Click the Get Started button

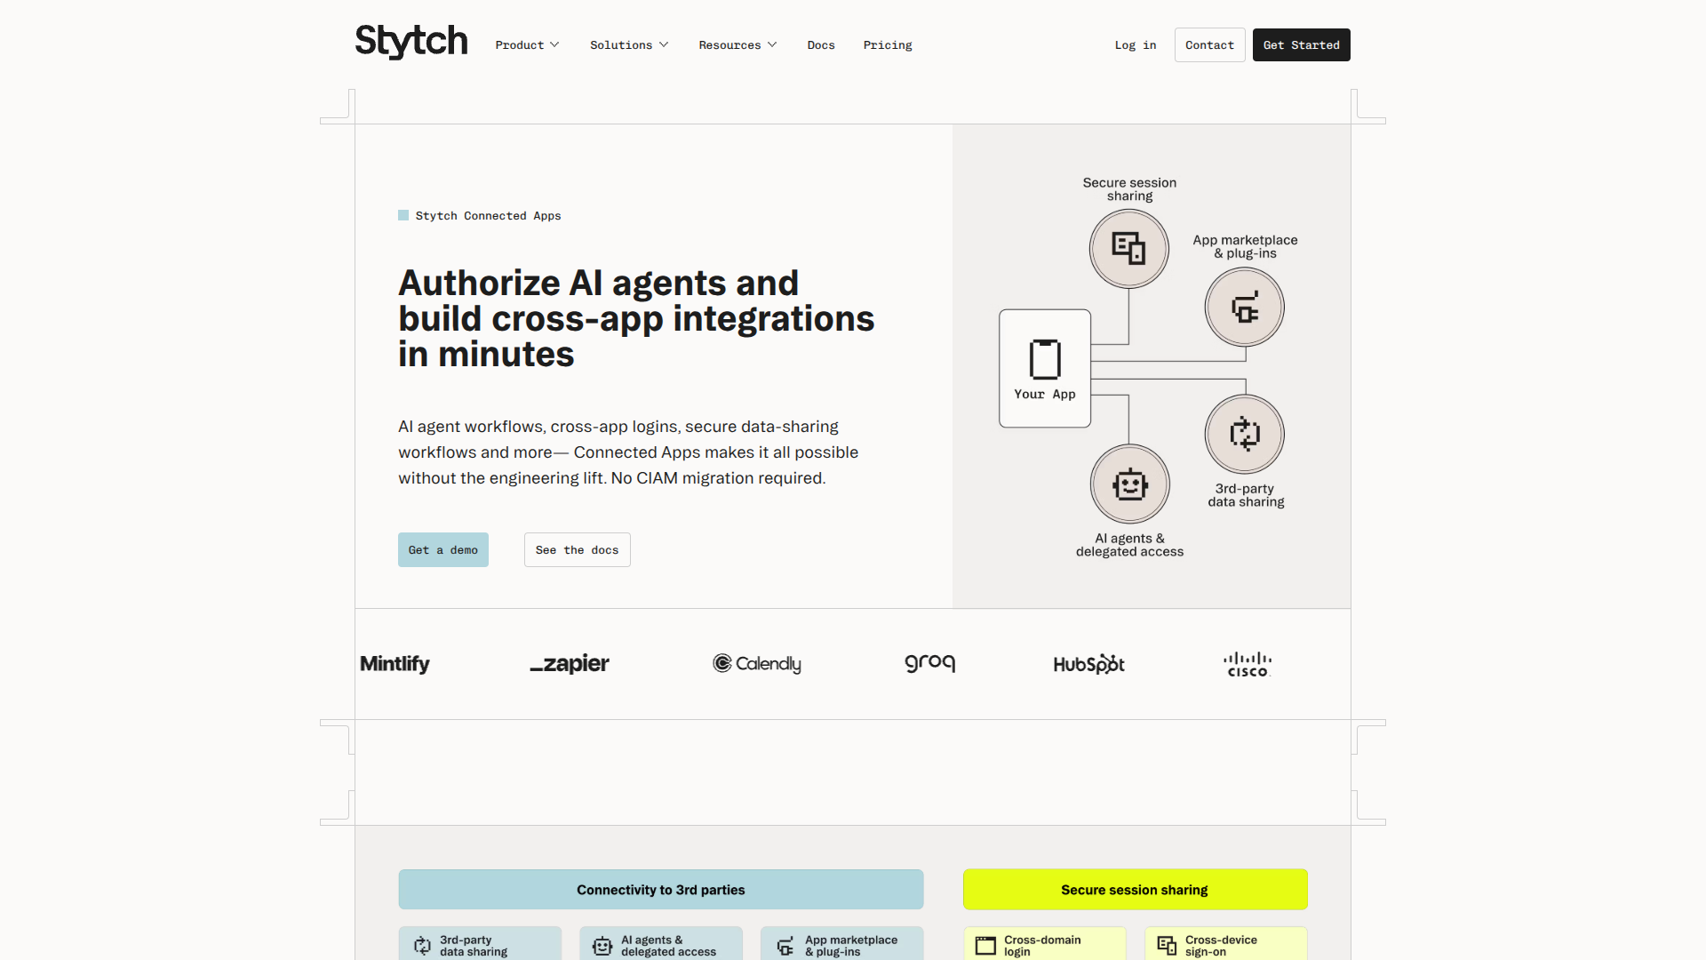[x=1300, y=44]
